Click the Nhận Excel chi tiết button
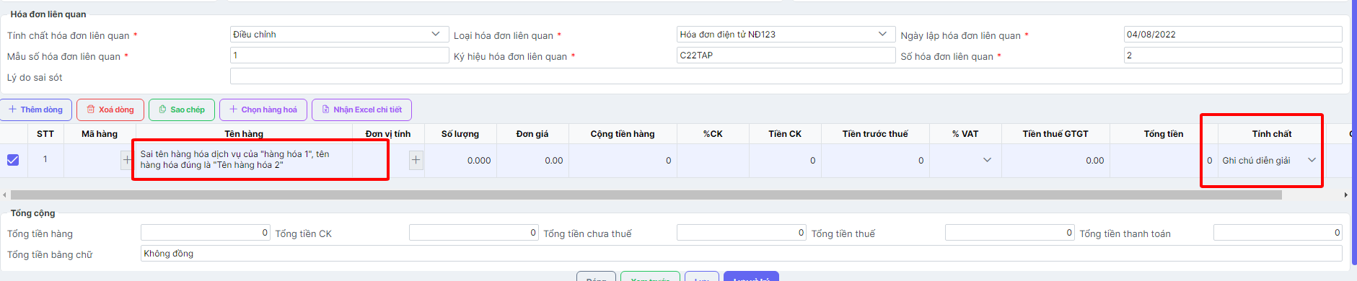The width and height of the screenshot is (1357, 281). coord(361,110)
